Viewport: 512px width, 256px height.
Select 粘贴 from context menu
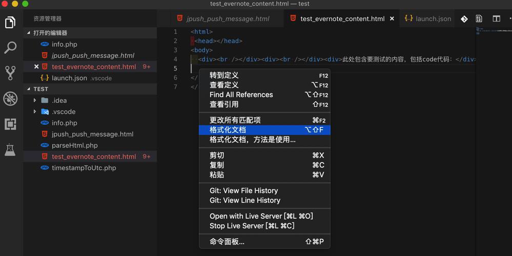(264, 175)
